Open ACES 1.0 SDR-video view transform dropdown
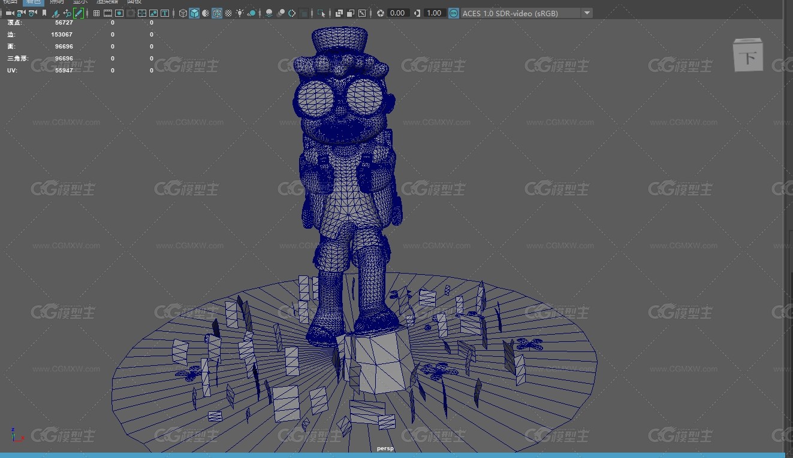Image resolution: width=793 pixels, height=458 pixels. [526, 13]
